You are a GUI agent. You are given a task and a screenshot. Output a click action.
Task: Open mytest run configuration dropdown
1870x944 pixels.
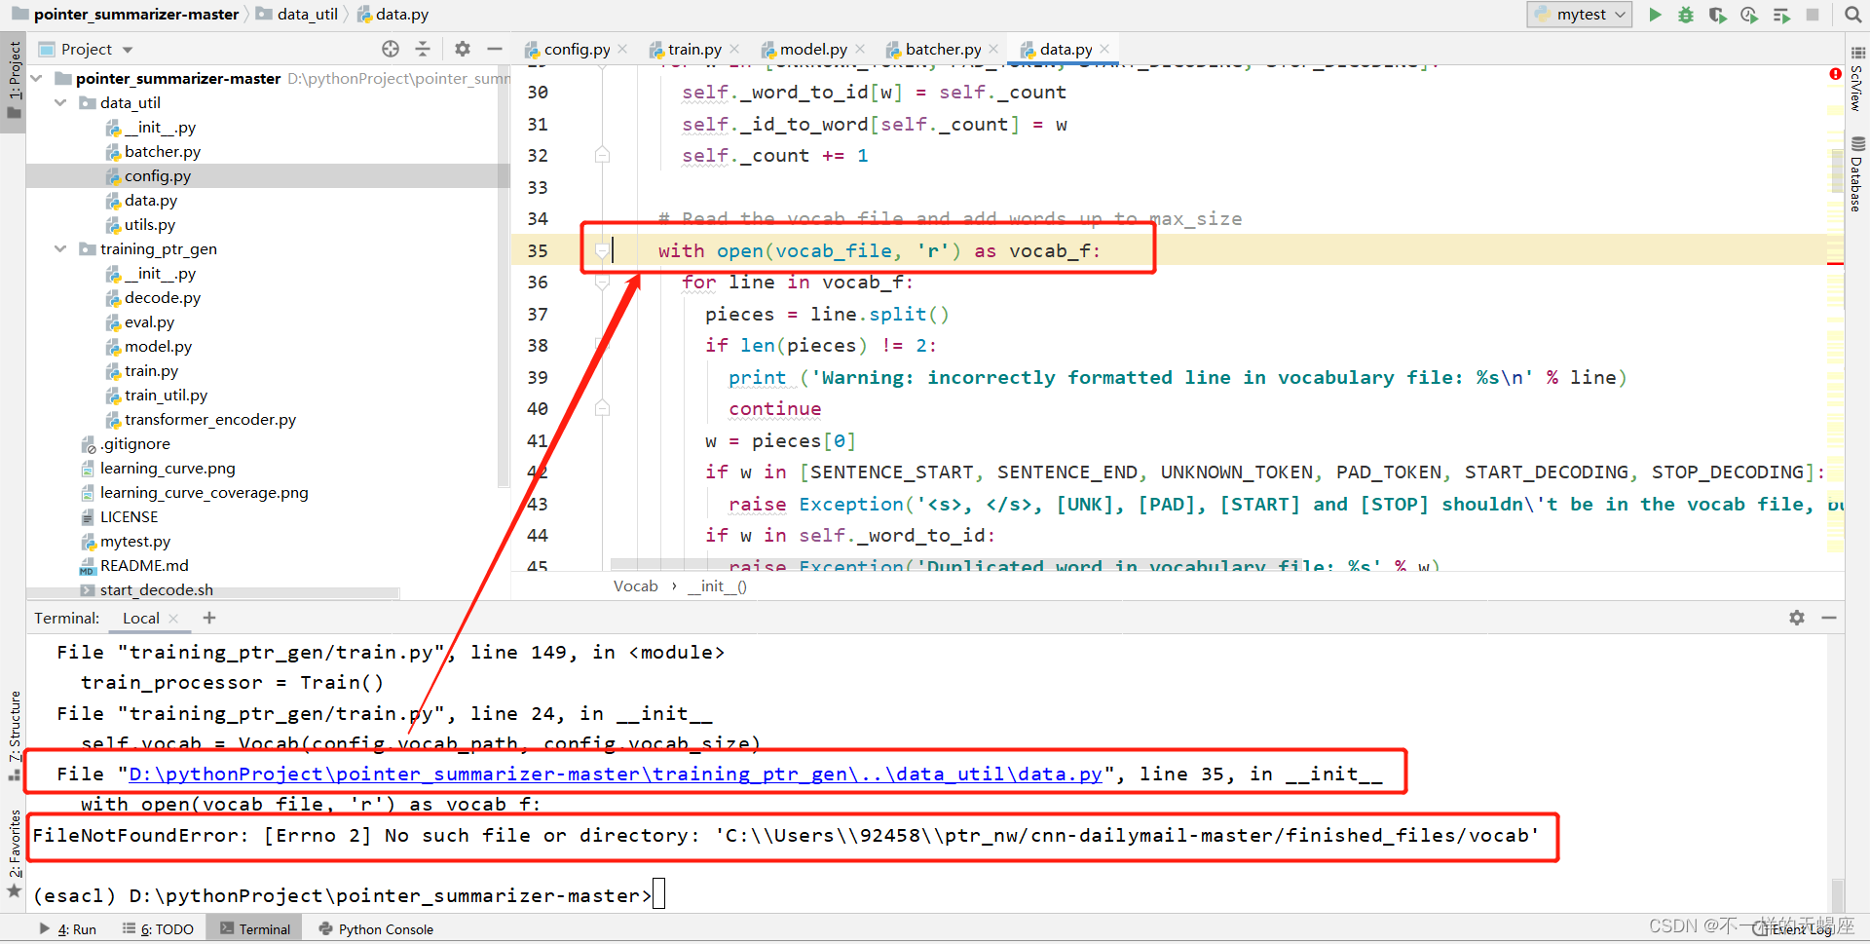pyautogui.click(x=1580, y=15)
